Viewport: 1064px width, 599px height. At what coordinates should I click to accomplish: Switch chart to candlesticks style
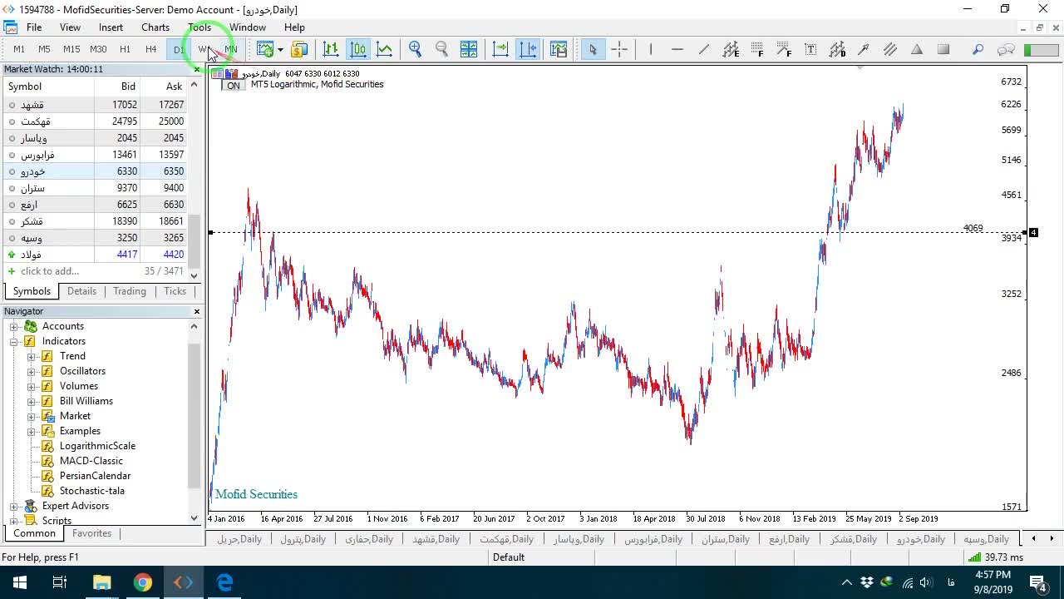click(x=358, y=49)
